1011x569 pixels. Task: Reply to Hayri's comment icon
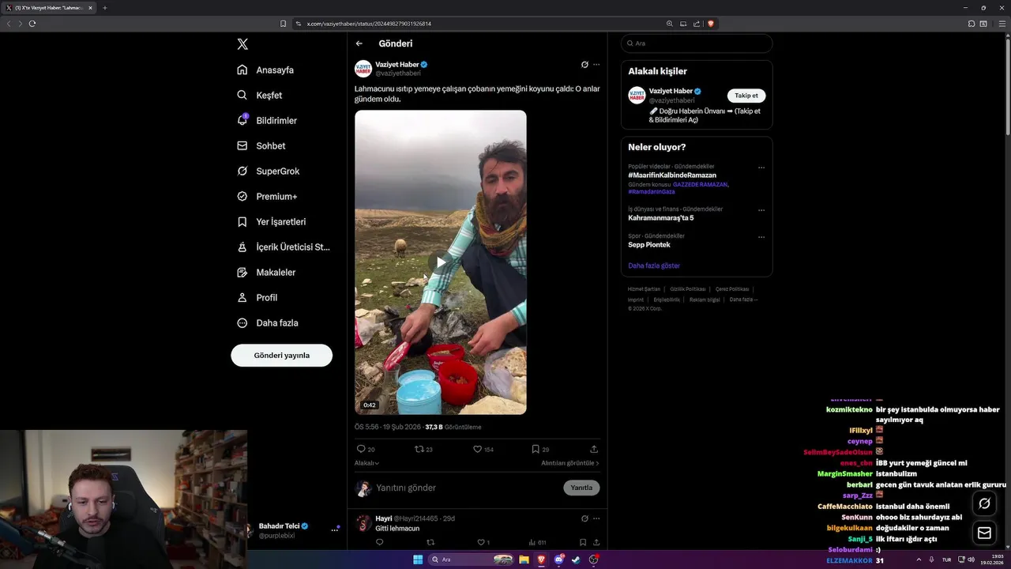pos(379,542)
